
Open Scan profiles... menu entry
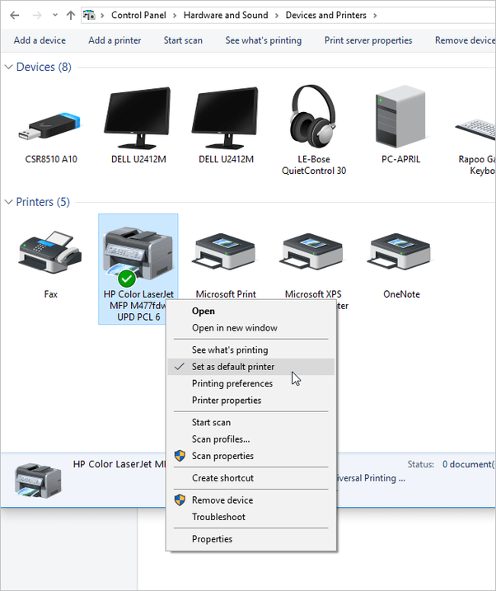pos(250,439)
